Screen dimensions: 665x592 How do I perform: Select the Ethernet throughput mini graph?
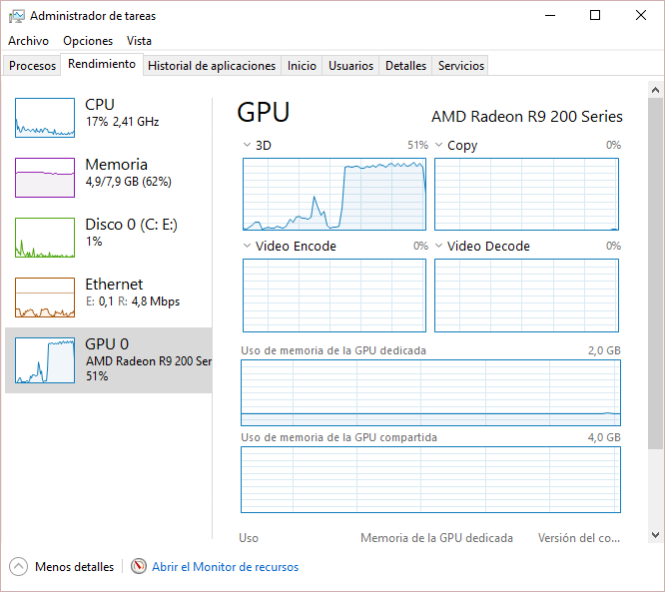tap(45, 296)
